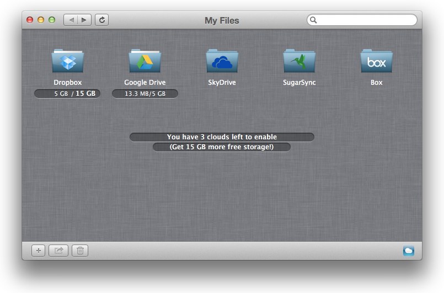
Task: Click the Dropbox 5 GB / 15 GB usage bar
Action: (x=67, y=94)
